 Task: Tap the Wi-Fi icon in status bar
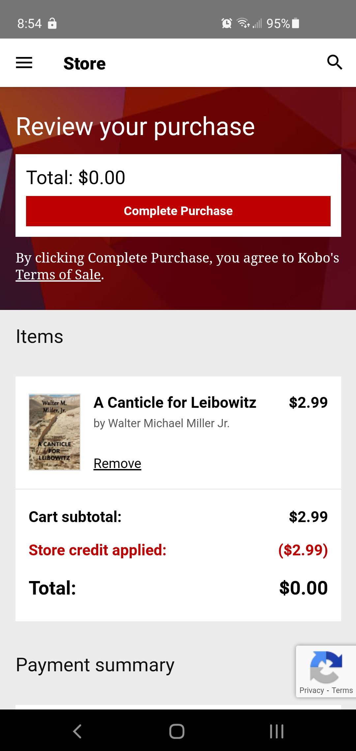pos(243,23)
